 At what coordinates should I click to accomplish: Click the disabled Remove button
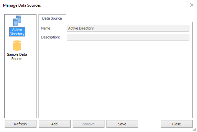click(x=89, y=124)
